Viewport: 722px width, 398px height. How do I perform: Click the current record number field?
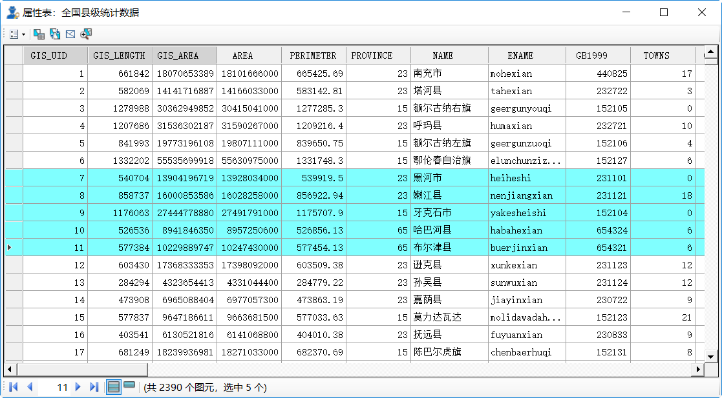pyautogui.click(x=54, y=388)
